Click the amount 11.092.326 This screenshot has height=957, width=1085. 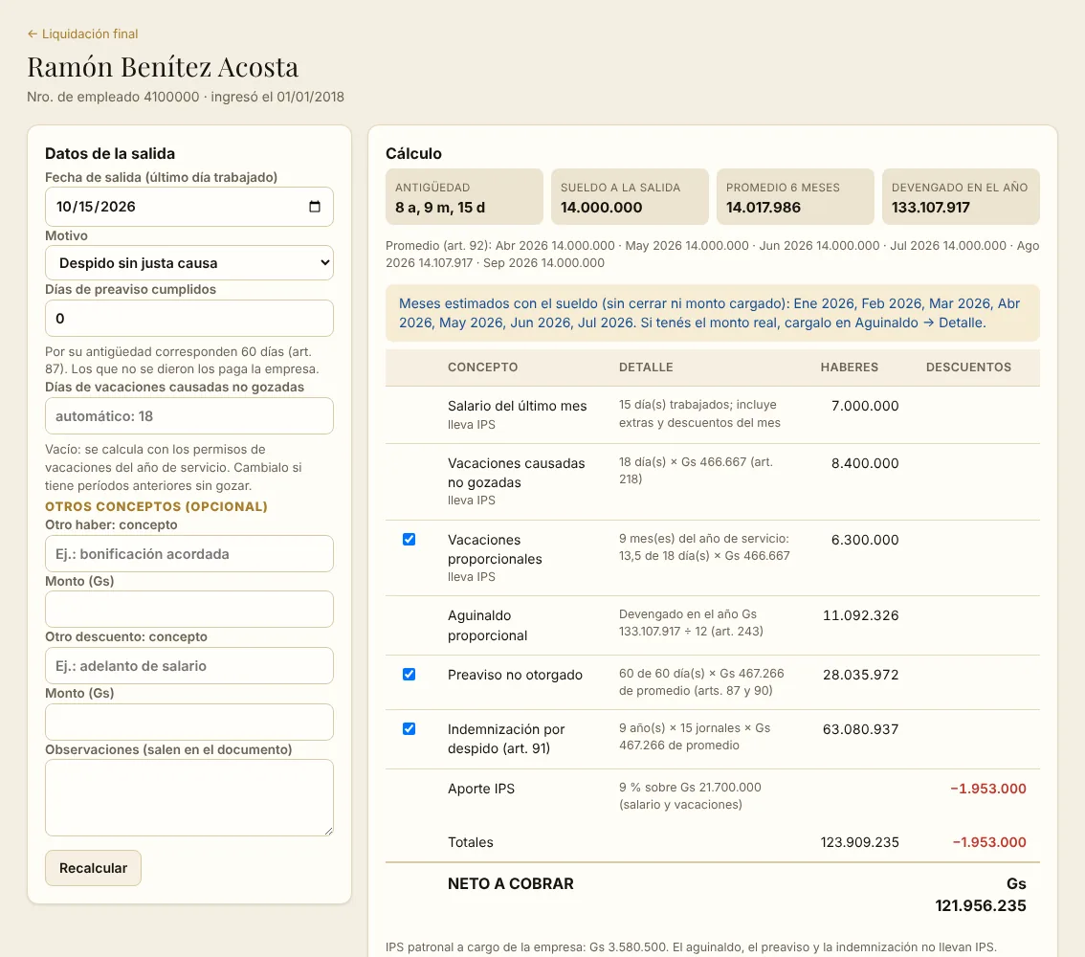[x=861, y=615]
